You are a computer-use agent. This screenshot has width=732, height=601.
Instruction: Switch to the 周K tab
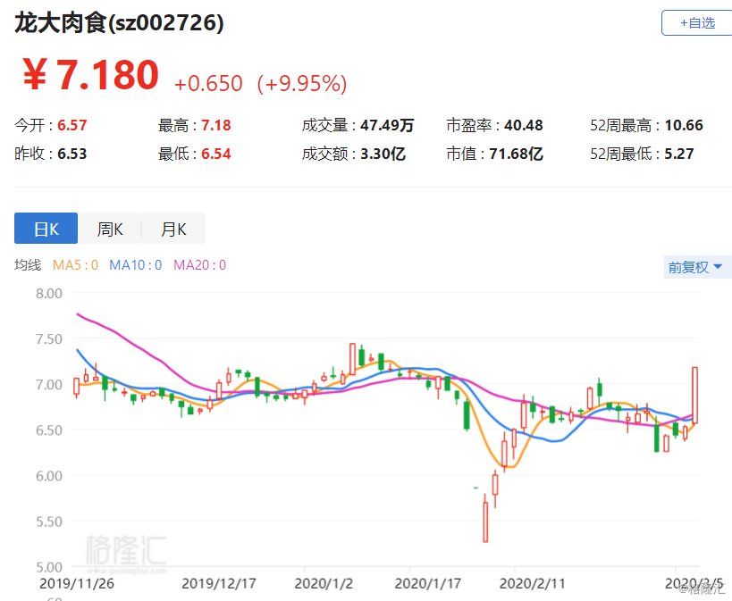click(x=110, y=229)
